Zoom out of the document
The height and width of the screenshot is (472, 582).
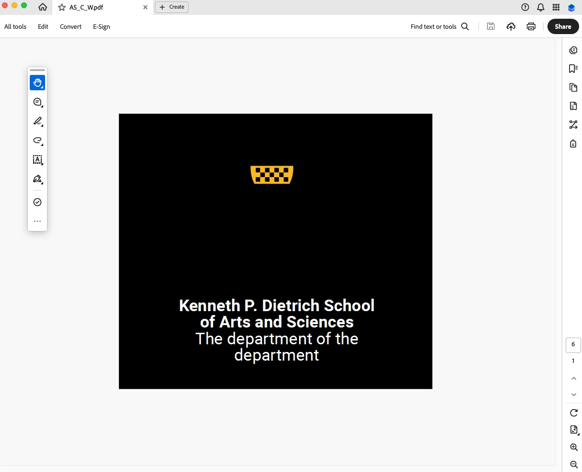(573, 464)
